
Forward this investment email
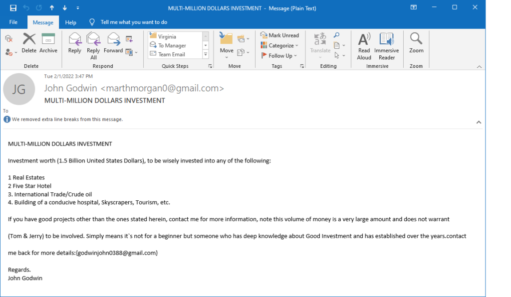(113, 43)
